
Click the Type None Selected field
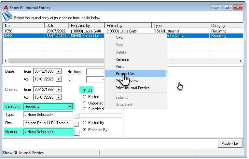(x=48, y=115)
